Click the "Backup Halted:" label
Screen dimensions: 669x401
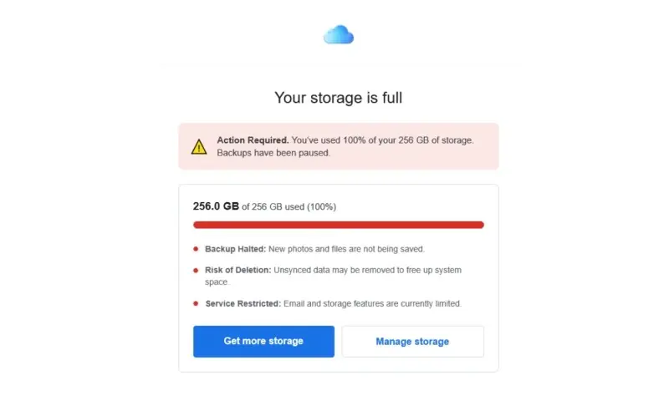235,249
